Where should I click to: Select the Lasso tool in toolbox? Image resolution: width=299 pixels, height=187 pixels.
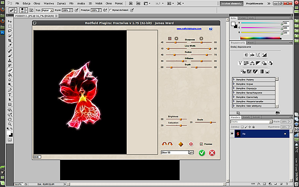[10, 31]
